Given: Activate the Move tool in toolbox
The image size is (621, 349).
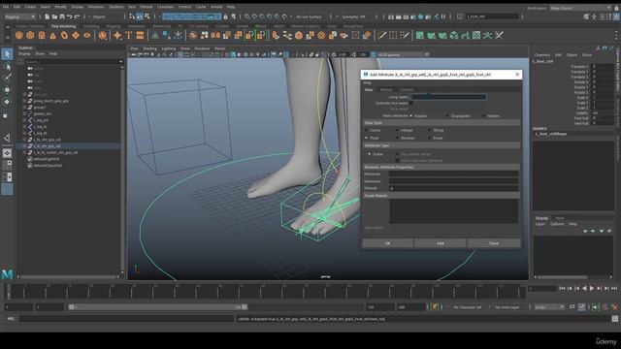Looking at the screenshot, I should click(x=7, y=90).
